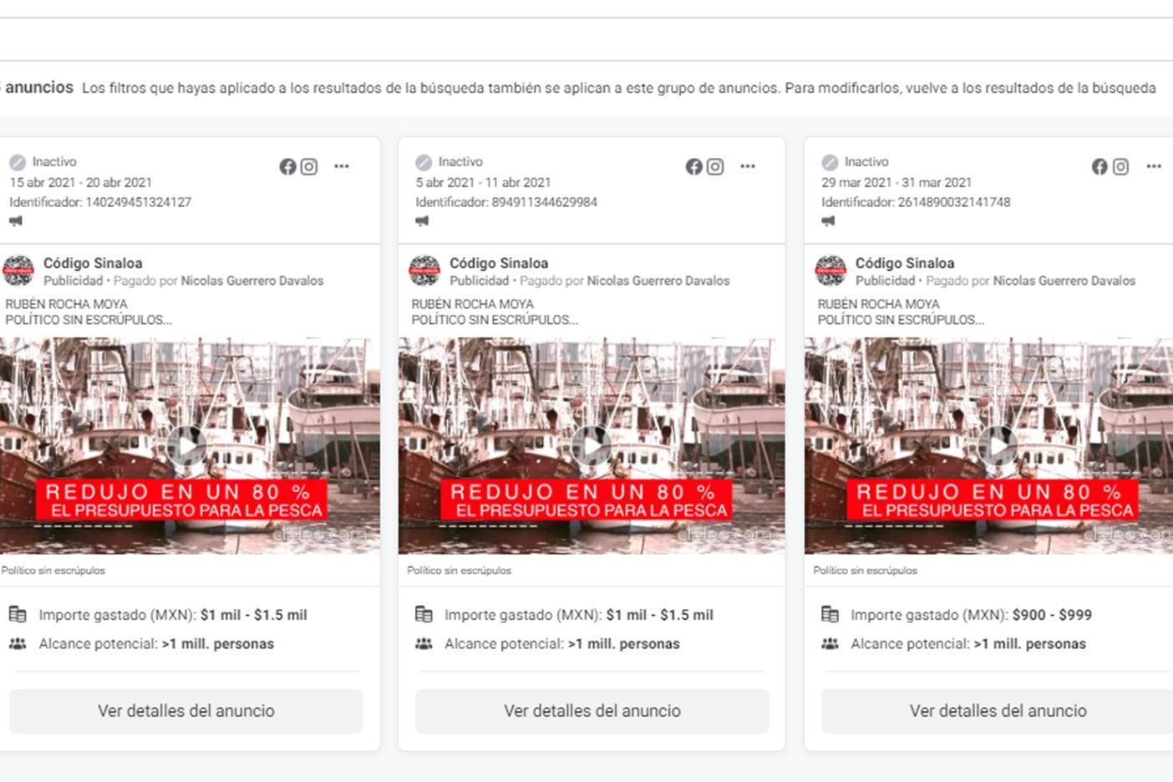The image size is (1173, 782).
Task: Open the three-dot menu for ad 894911344629984
Action: (748, 166)
